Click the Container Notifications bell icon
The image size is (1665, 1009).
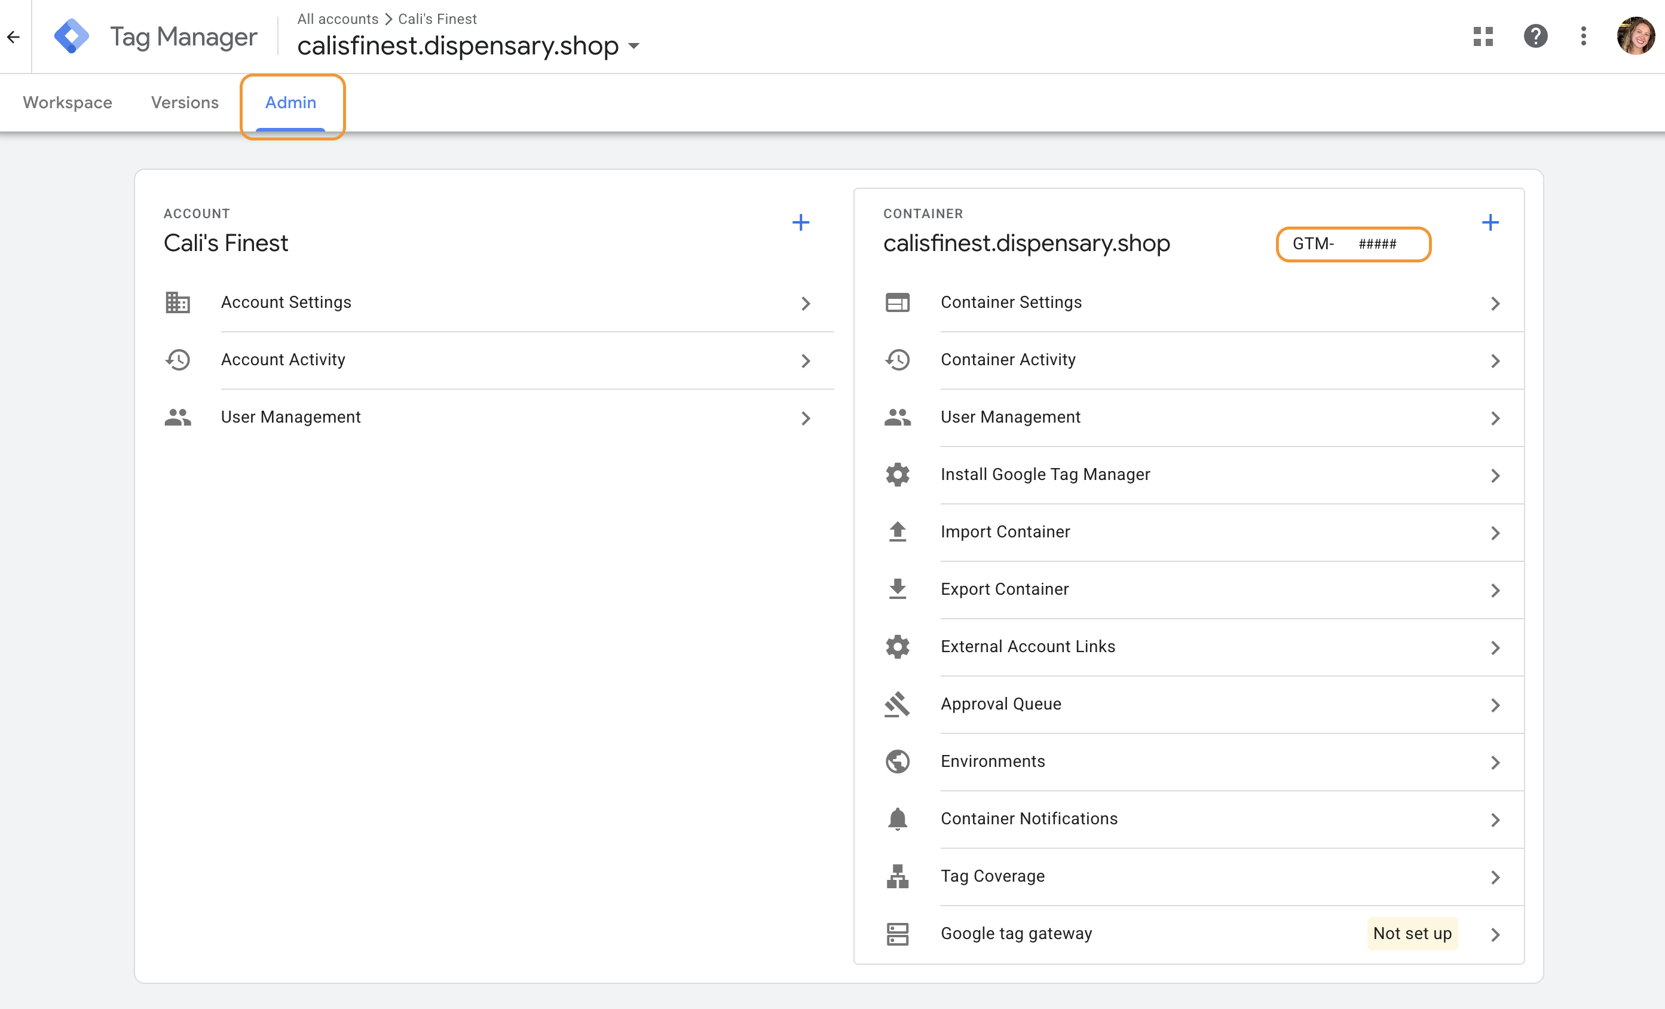[x=898, y=819]
